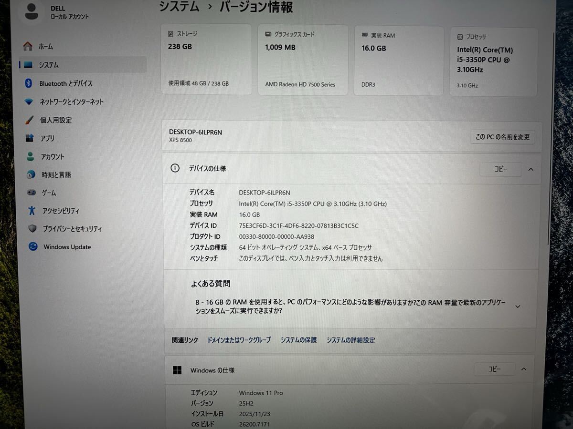The image size is (573, 429).
Task: Open the Windows Update icon
Action: click(x=33, y=247)
